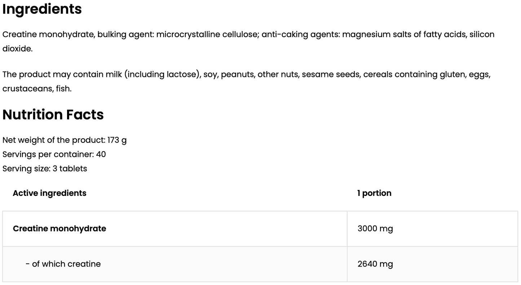Click the "Active ingredients" column header
Image resolution: width=521 pixels, height=285 pixels.
pos(49,193)
